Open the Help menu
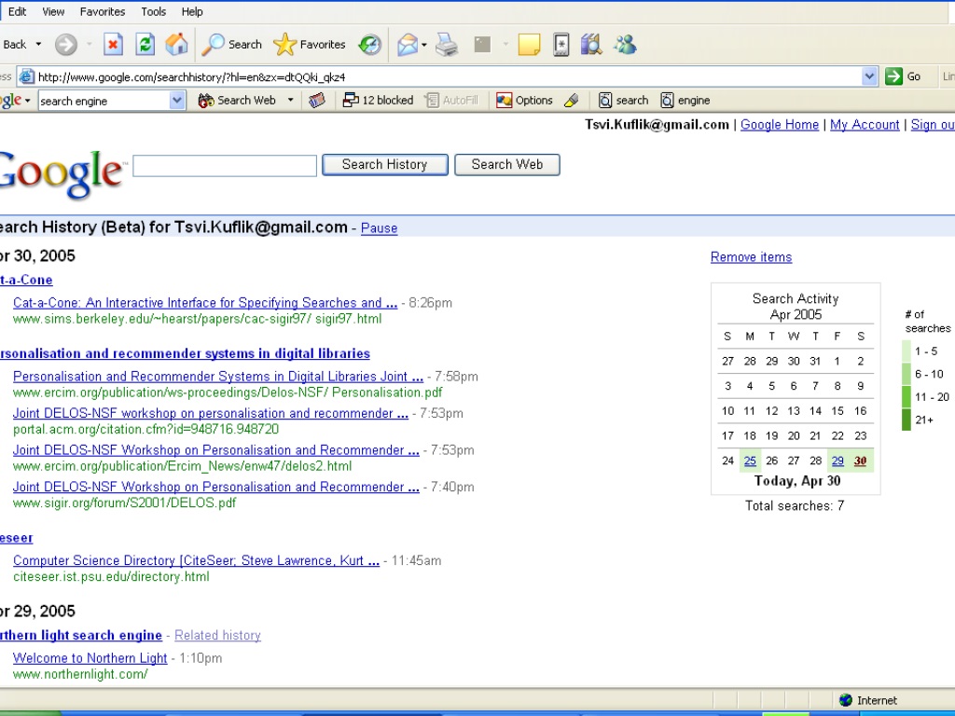The image size is (955, 716). (192, 11)
